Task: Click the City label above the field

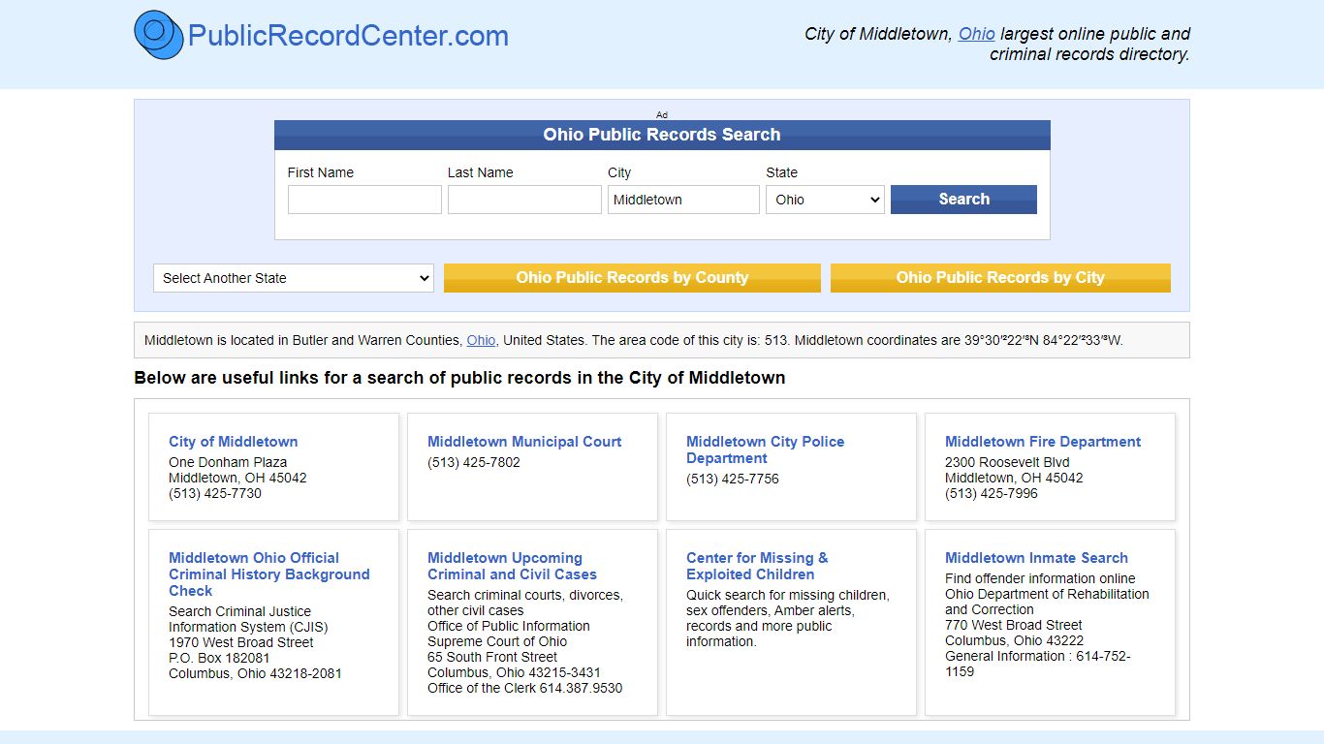Action: 619,172
